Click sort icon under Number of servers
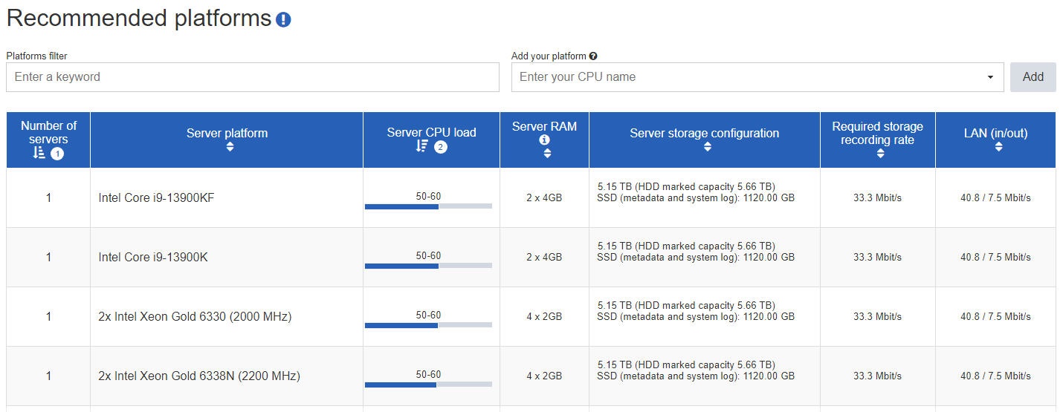The height and width of the screenshot is (412, 1063). [39, 153]
